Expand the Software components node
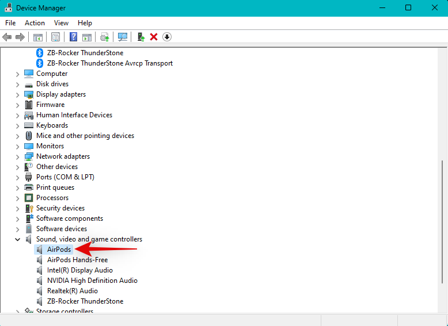The width and height of the screenshot is (448, 326). 17,219
